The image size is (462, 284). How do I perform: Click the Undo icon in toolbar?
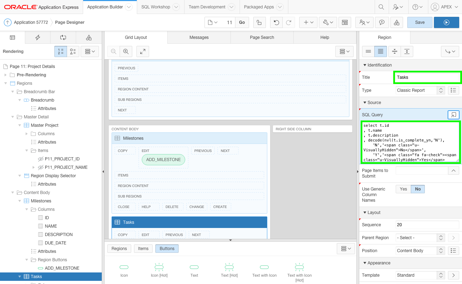[276, 22]
